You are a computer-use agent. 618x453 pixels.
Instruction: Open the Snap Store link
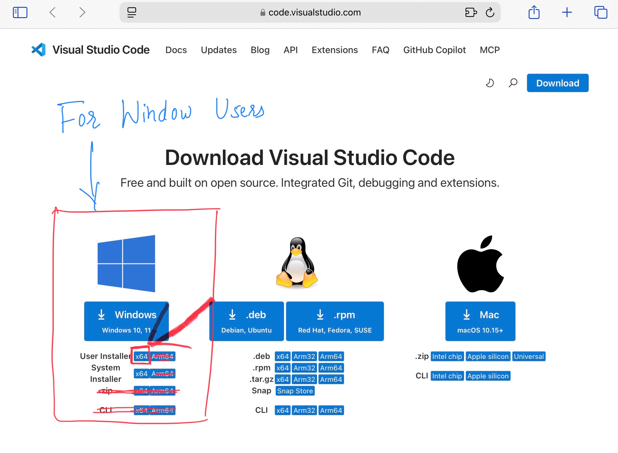point(295,391)
